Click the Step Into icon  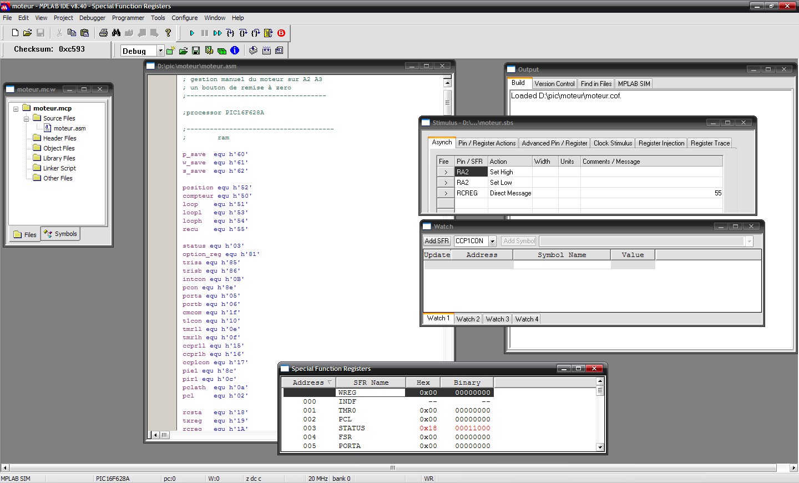pyautogui.click(x=230, y=33)
